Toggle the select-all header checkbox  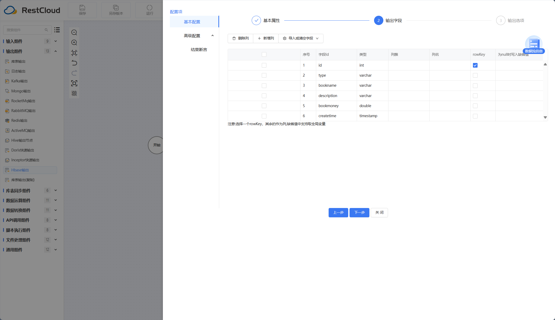point(264,54)
